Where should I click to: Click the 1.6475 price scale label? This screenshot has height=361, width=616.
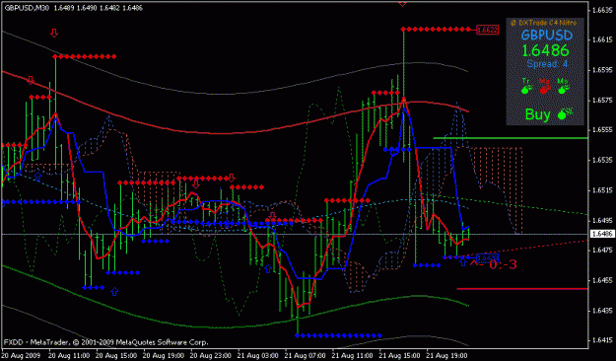pyautogui.click(x=602, y=251)
